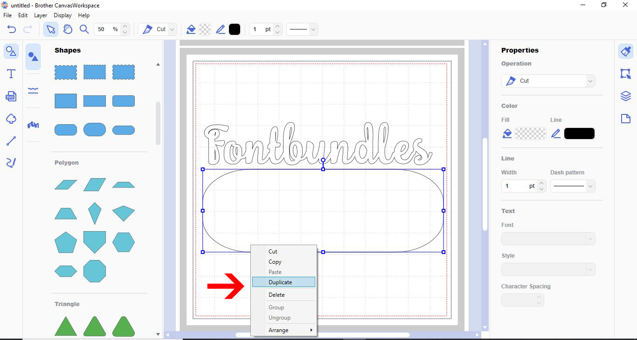Screen dimensions: 637x340
Task: Click Properties black Line color swatch
Action: 579,133
